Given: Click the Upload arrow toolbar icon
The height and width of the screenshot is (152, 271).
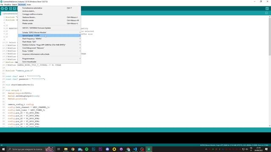Looking at the screenshot, I should [x=6, y=8].
